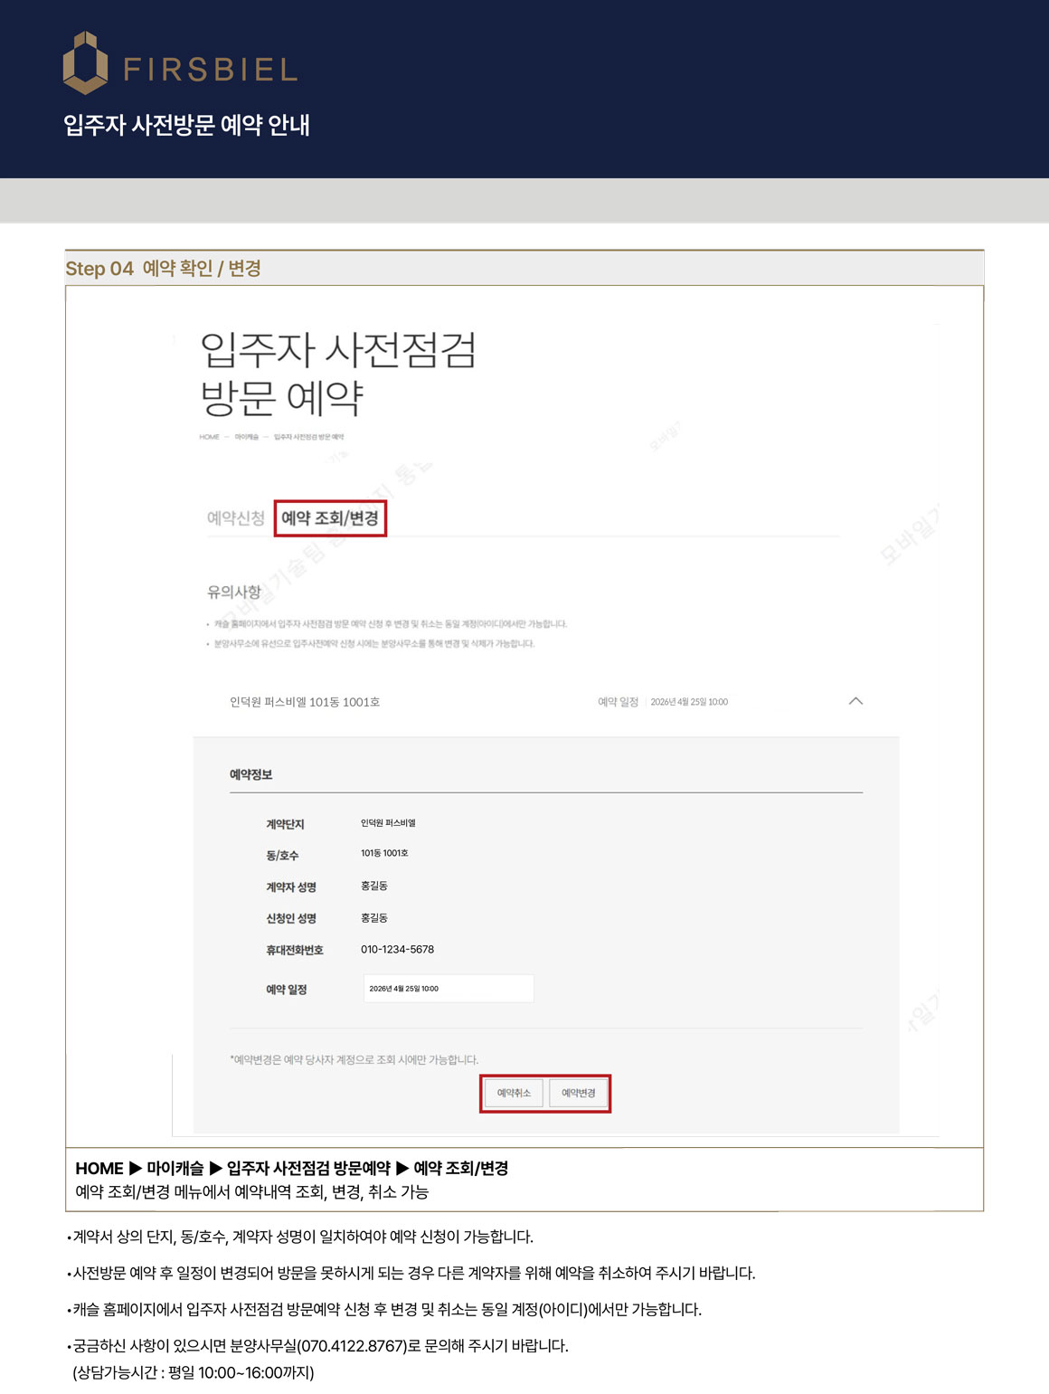This screenshot has width=1049, height=1394.
Task: Click the arrow right after bold HOME
Action: pyautogui.click(x=136, y=1168)
